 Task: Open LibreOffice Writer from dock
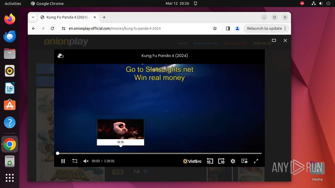coord(10,88)
